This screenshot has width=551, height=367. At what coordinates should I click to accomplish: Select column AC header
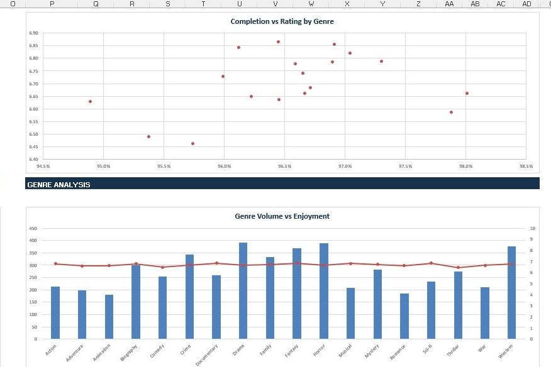[501, 4]
